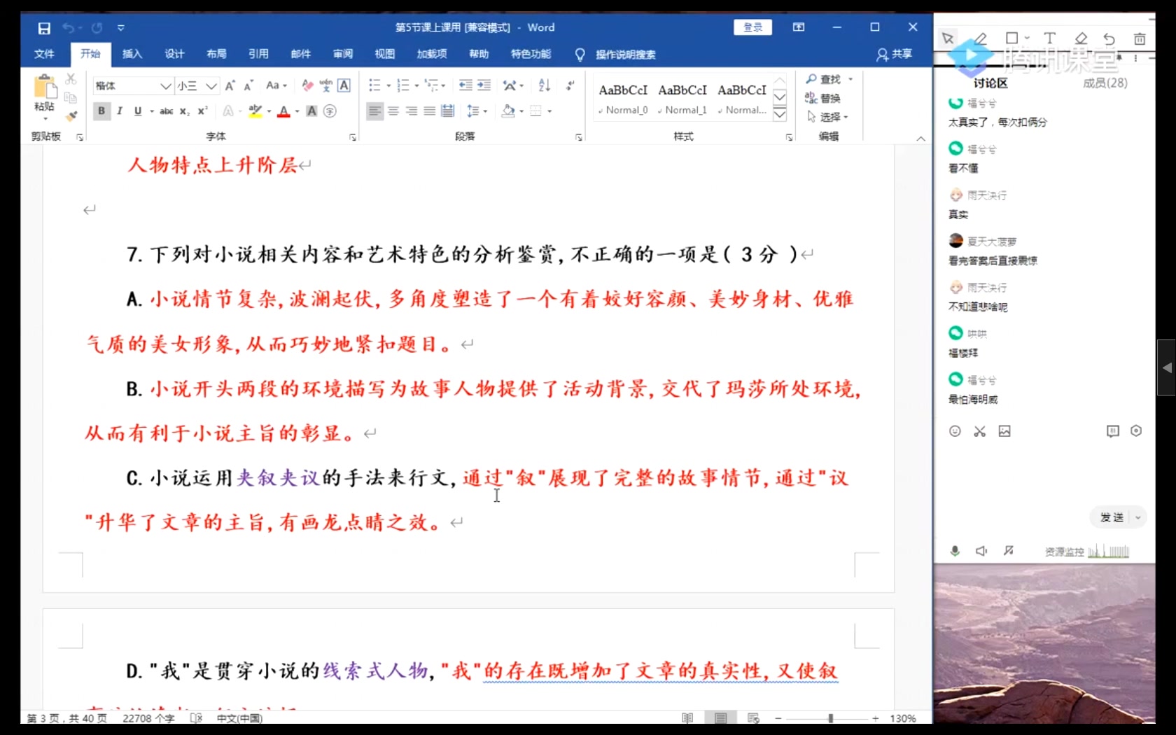Click the Redo icon in quick access toolbar
Viewport: 1176px width, 735px height.
[97, 28]
